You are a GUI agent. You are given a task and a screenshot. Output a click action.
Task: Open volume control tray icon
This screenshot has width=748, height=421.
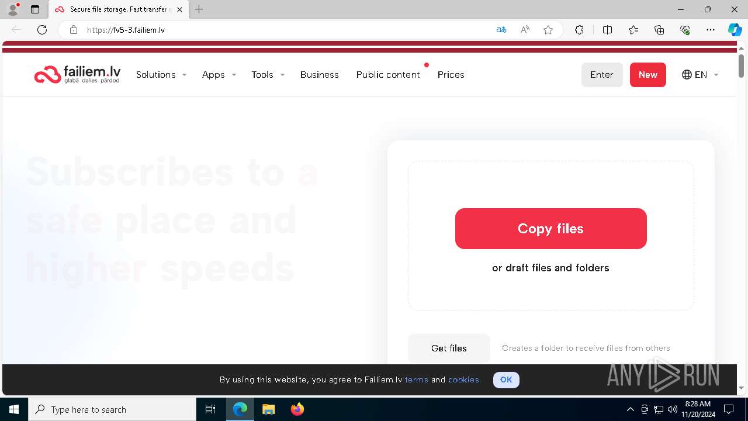[673, 409]
